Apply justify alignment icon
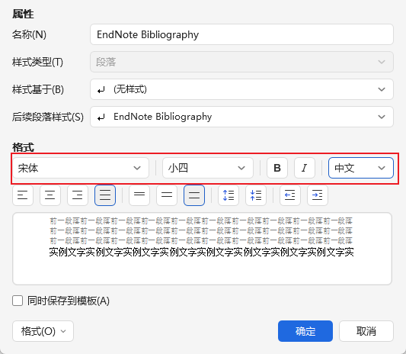The height and width of the screenshot is (354, 406). pyautogui.click(x=105, y=195)
